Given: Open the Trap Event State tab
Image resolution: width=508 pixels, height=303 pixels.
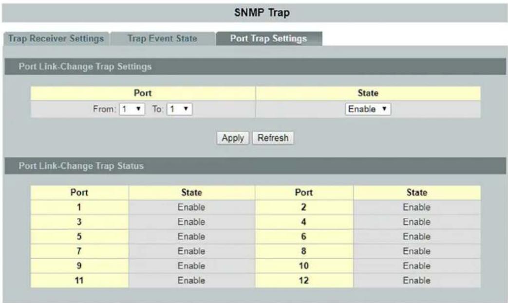Looking at the screenshot, I should point(162,38).
